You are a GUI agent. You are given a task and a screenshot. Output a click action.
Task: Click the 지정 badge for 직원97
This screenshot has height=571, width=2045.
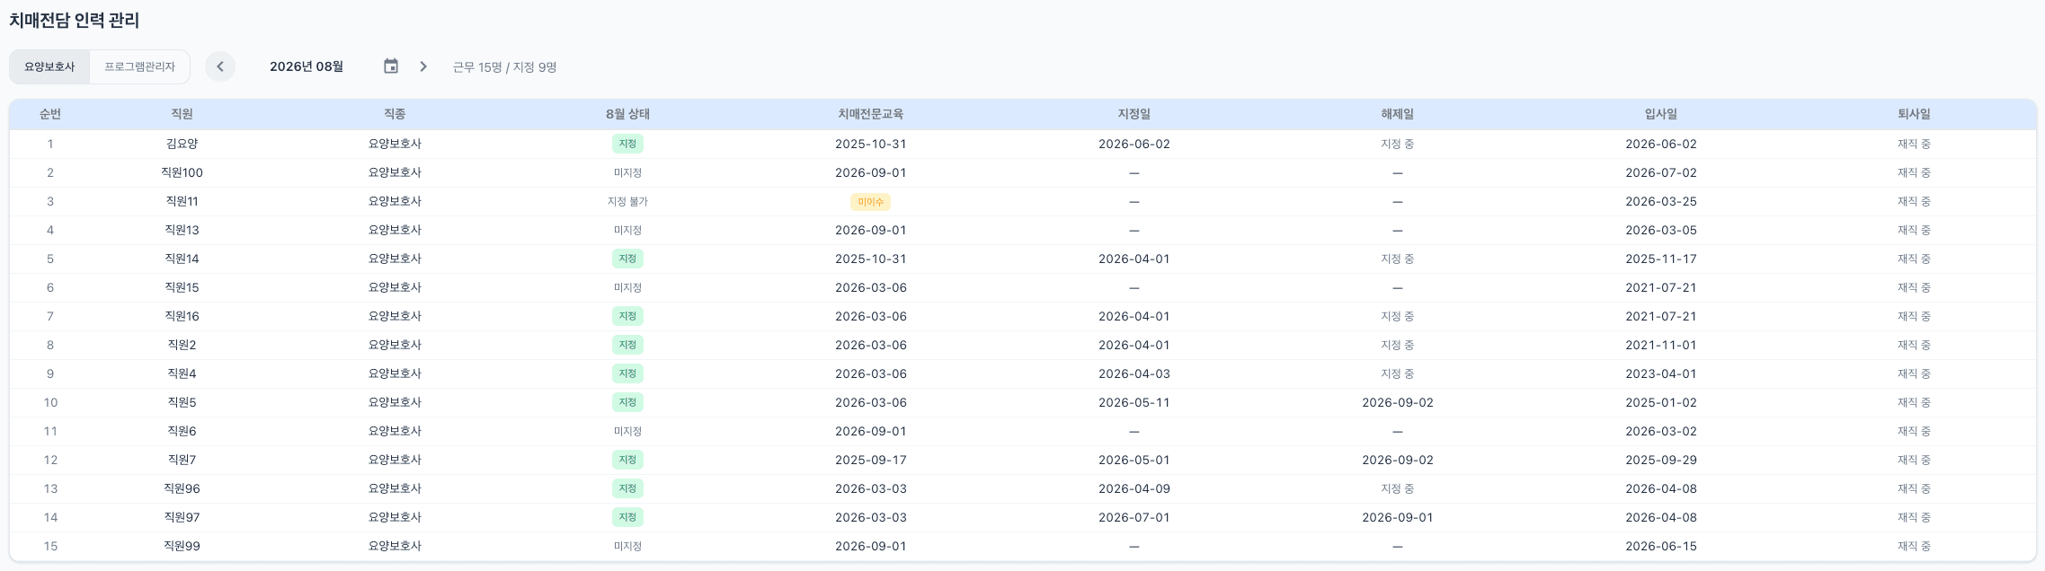[627, 517]
